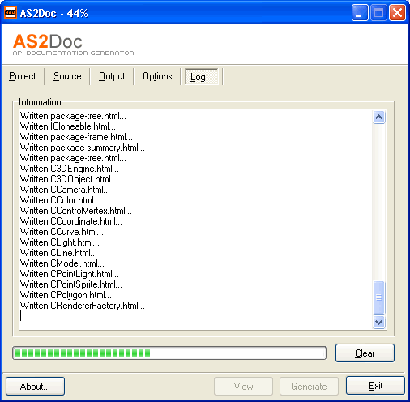Open the Output tab
Viewport: 410px width, 402px height.
tap(112, 76)
